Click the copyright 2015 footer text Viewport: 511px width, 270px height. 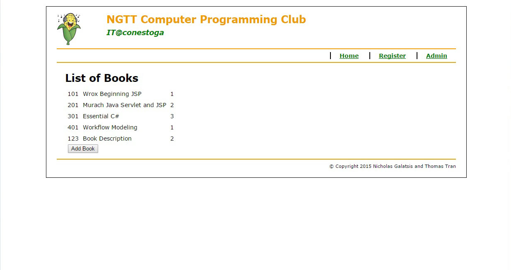click(x=392, y=167)
